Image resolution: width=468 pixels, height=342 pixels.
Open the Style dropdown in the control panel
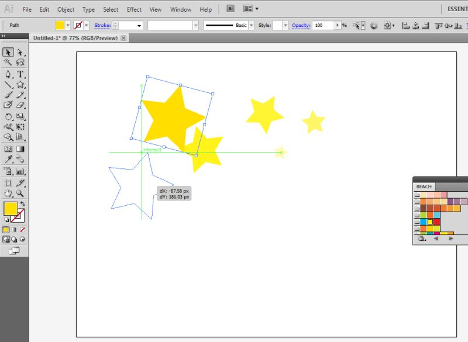click(285, 25)
